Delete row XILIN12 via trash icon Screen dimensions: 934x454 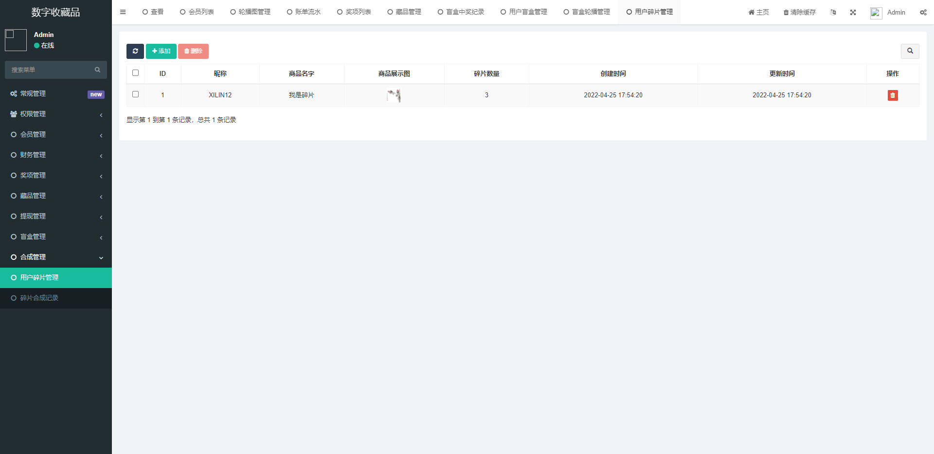893,95
